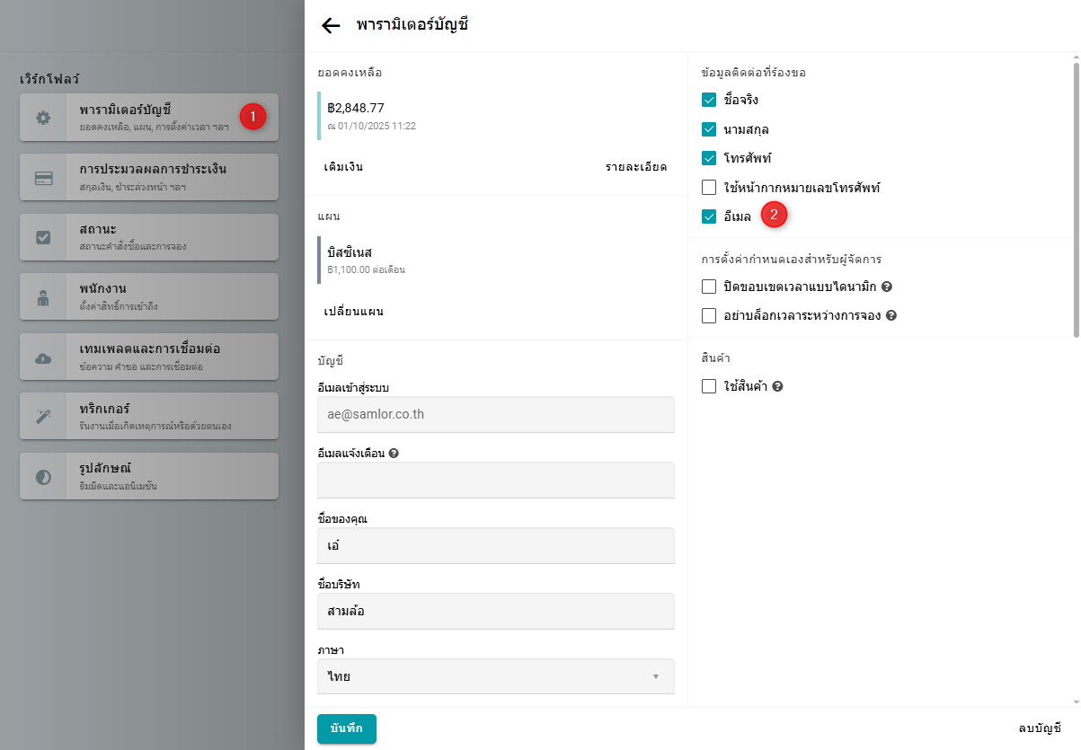Image resolution: width=1081 pixels, height=750 pixels.
Task: Click the magic wand triggers icon
Action: 43,416
